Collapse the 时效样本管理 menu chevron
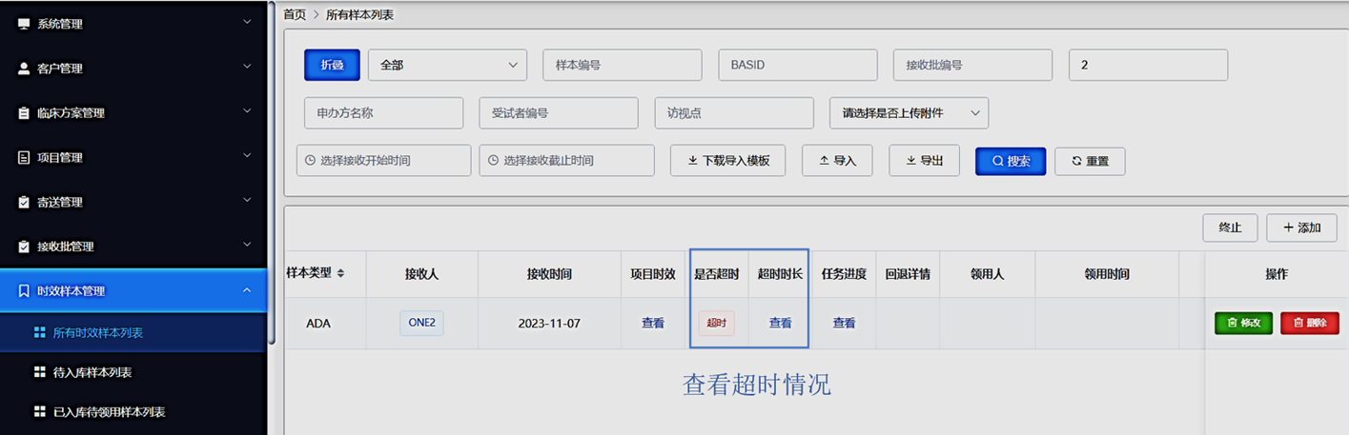Screen dimensions: 1349x435 247,290
